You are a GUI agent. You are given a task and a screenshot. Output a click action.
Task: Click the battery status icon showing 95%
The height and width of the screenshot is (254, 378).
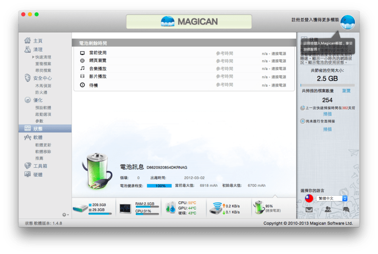click(x=258, y=207)
